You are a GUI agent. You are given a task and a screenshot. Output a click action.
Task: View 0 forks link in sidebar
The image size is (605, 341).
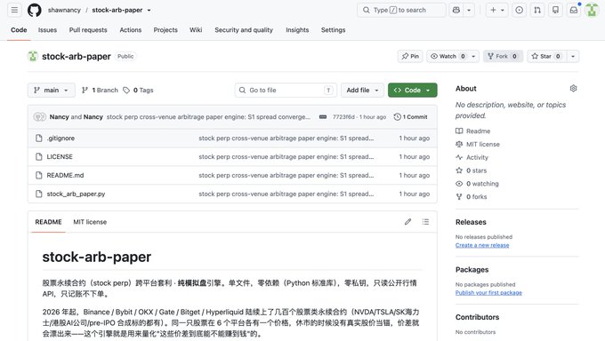pos(472,196)
